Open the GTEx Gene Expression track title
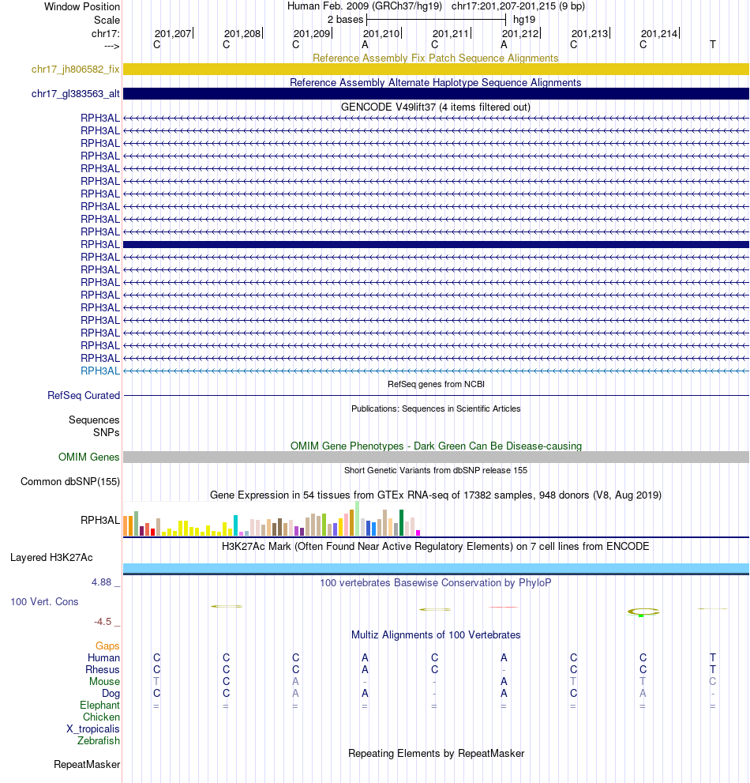Viewport: 750px width, 783px height. [435, 495]
